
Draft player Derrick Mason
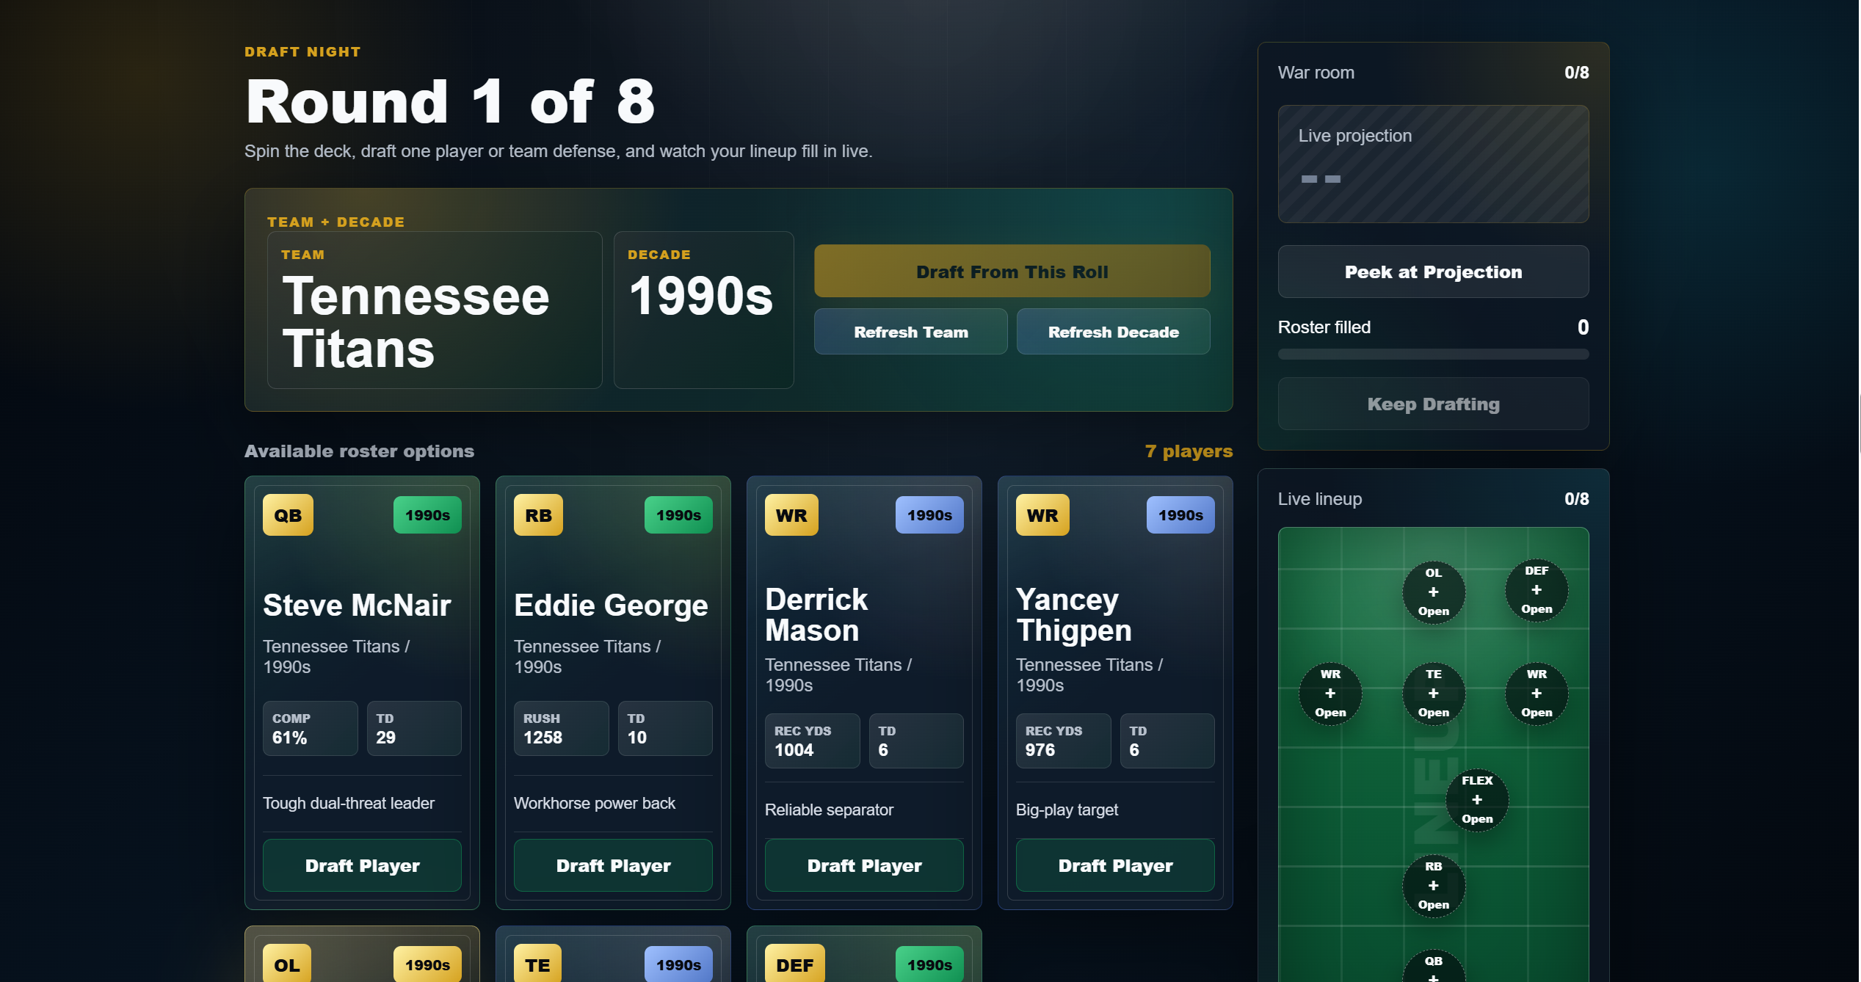coord(864,865)
